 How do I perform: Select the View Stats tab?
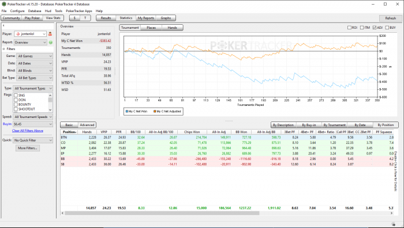point(53,18)
